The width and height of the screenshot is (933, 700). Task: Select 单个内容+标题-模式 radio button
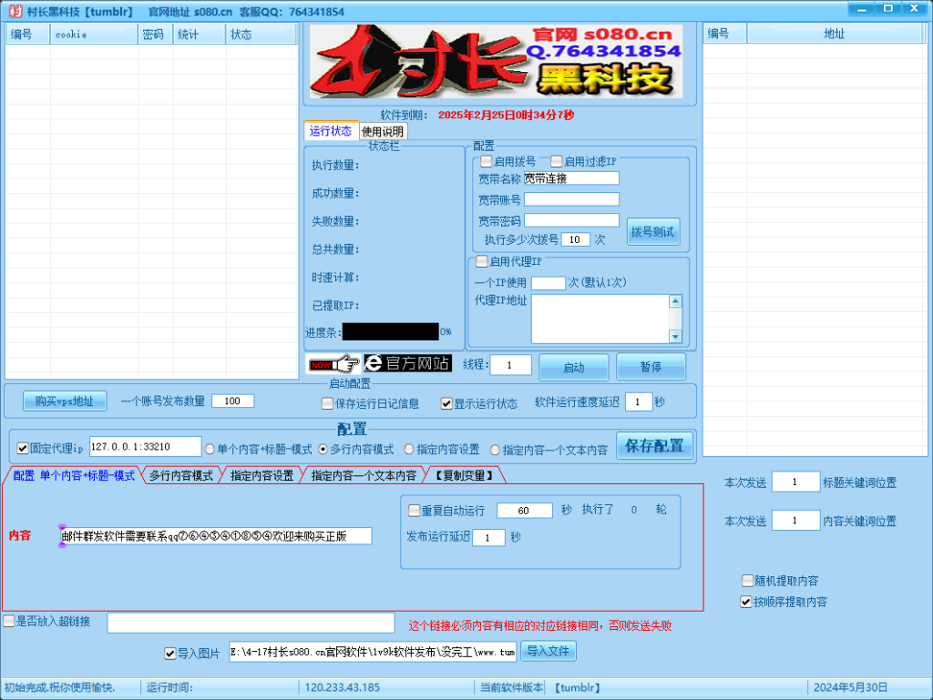[x=210, y=450]
